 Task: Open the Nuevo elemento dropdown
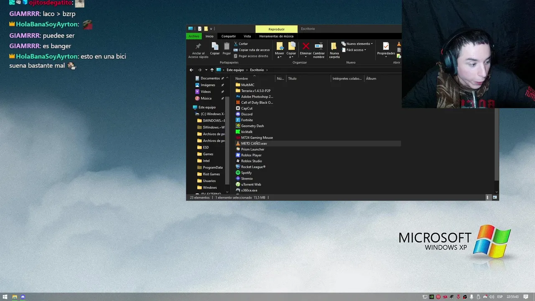click(x=357, y=44)
